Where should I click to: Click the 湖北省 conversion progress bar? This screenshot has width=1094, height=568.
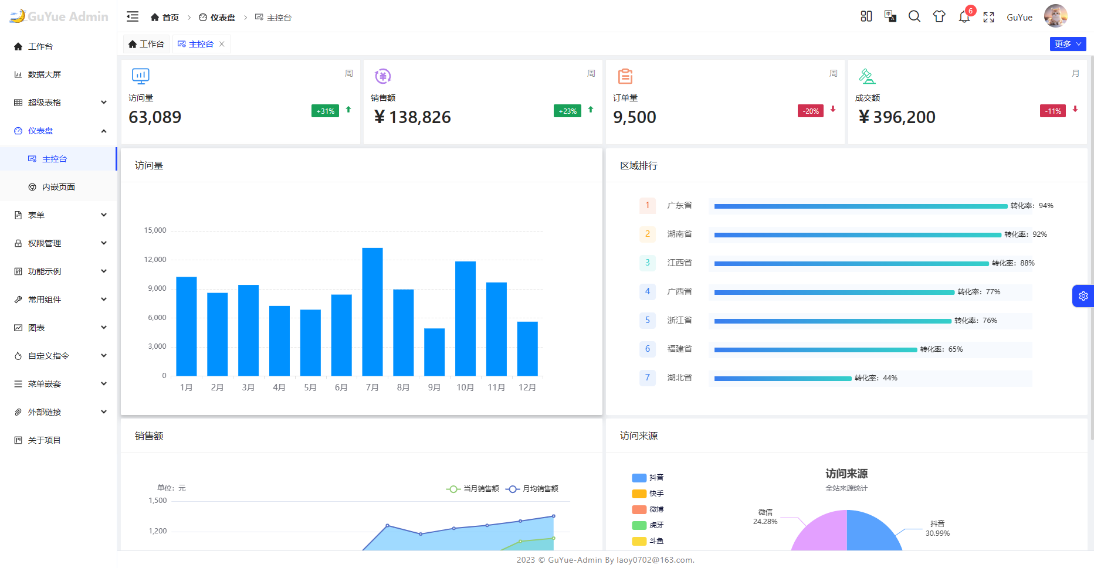point(783,379)
